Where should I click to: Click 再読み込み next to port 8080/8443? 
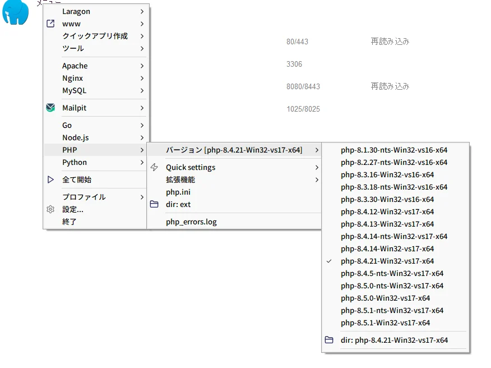click(x=390, y=86)
